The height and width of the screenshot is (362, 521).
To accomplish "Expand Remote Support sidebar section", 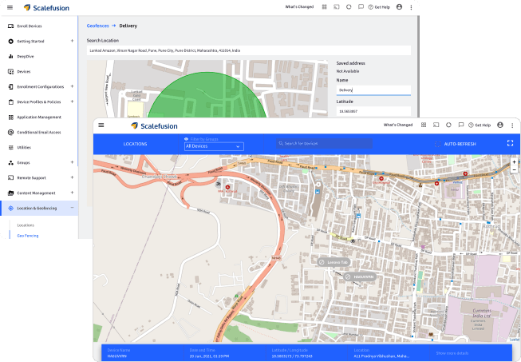I will 72,177.
